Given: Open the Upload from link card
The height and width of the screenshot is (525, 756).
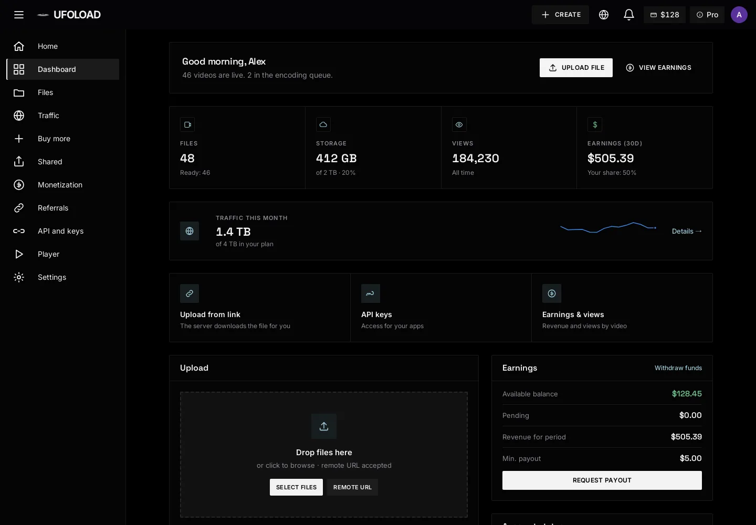Looking at the screenshot, I should (260, 308).
